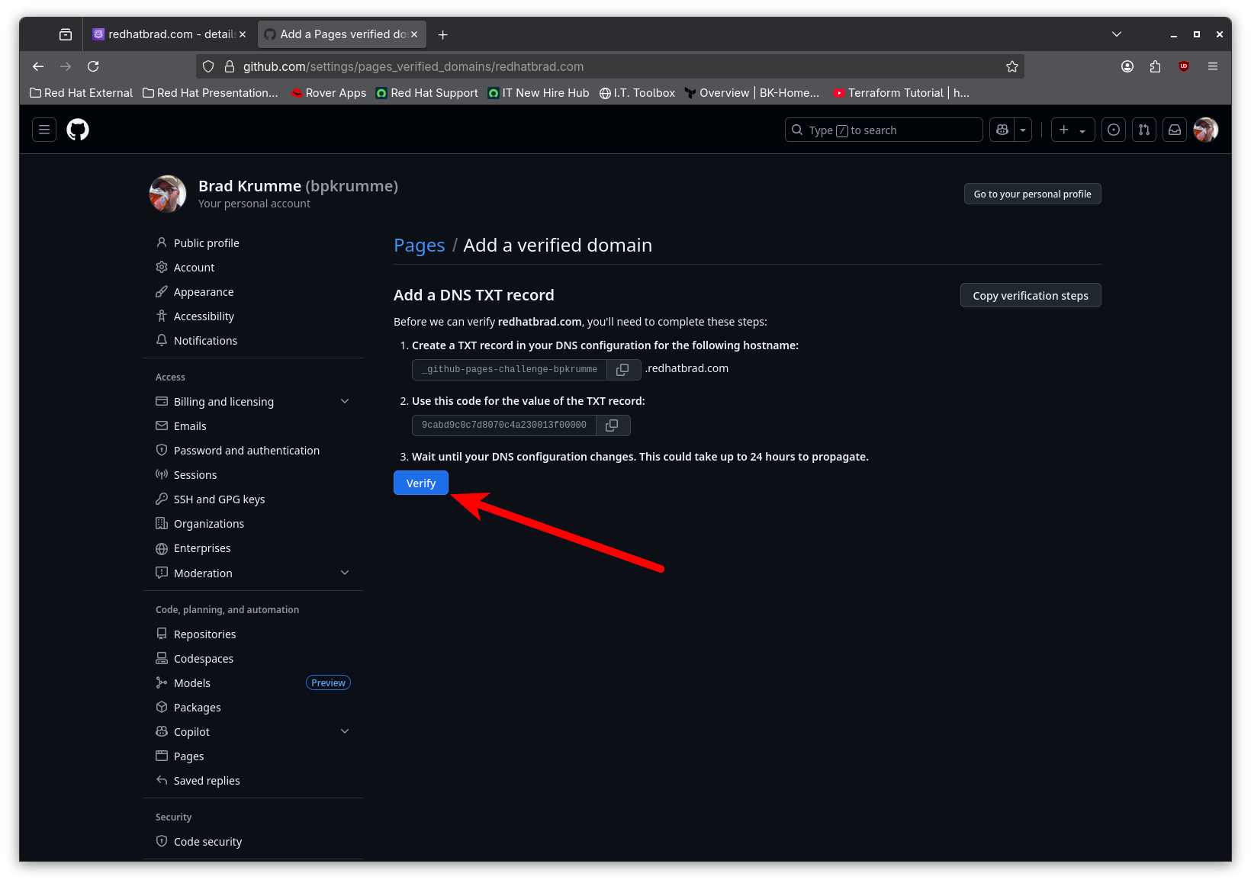Open uBlock Origin extension icon
This screenshot has height=883, width=1251.
click(1184, 66)
